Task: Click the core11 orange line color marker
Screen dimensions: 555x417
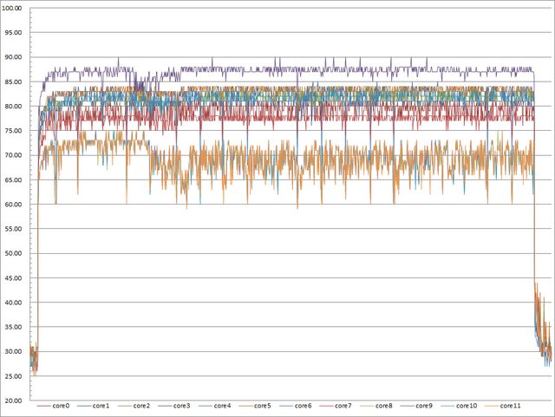Action: [x=491, y=406]
